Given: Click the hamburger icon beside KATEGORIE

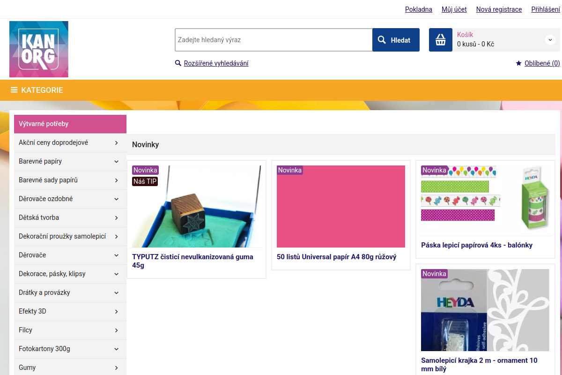Looking at the screenshot, I should point(14,90).
